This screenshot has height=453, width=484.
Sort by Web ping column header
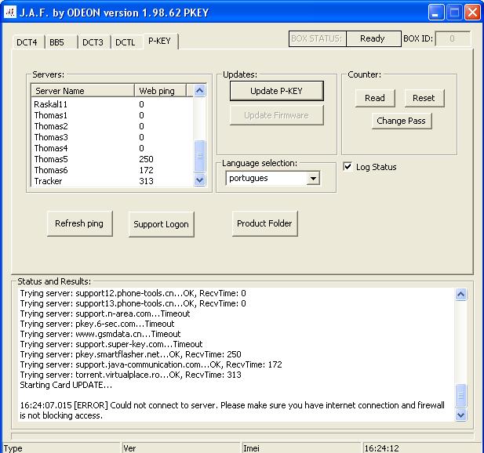tap(161, 91)
